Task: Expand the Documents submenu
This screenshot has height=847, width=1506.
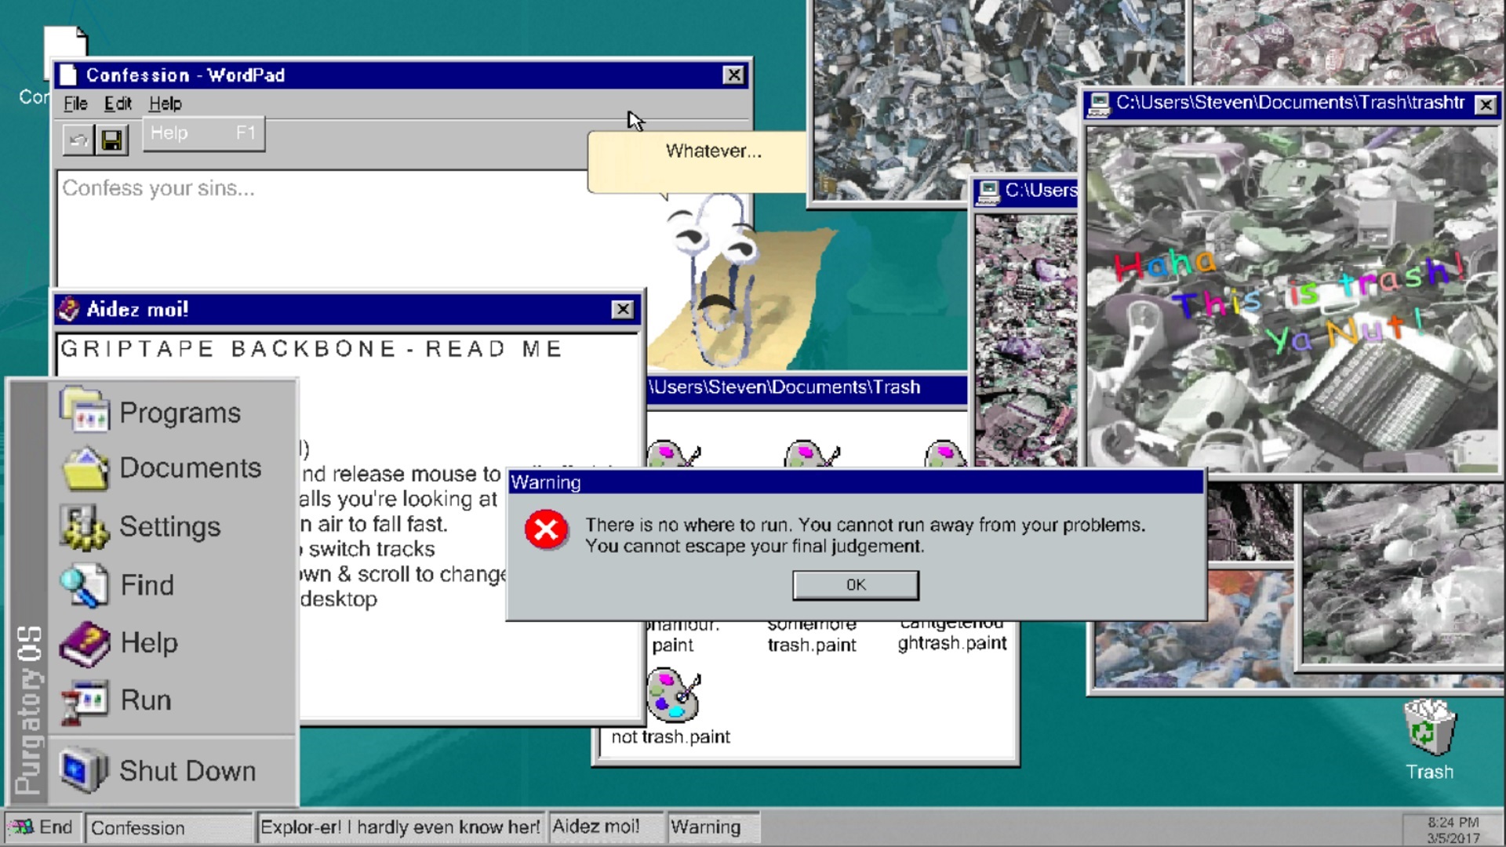Action: pos(191,467)
